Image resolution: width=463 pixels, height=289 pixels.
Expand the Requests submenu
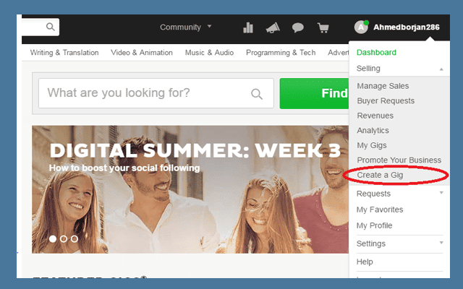click(x=441, y=193)
